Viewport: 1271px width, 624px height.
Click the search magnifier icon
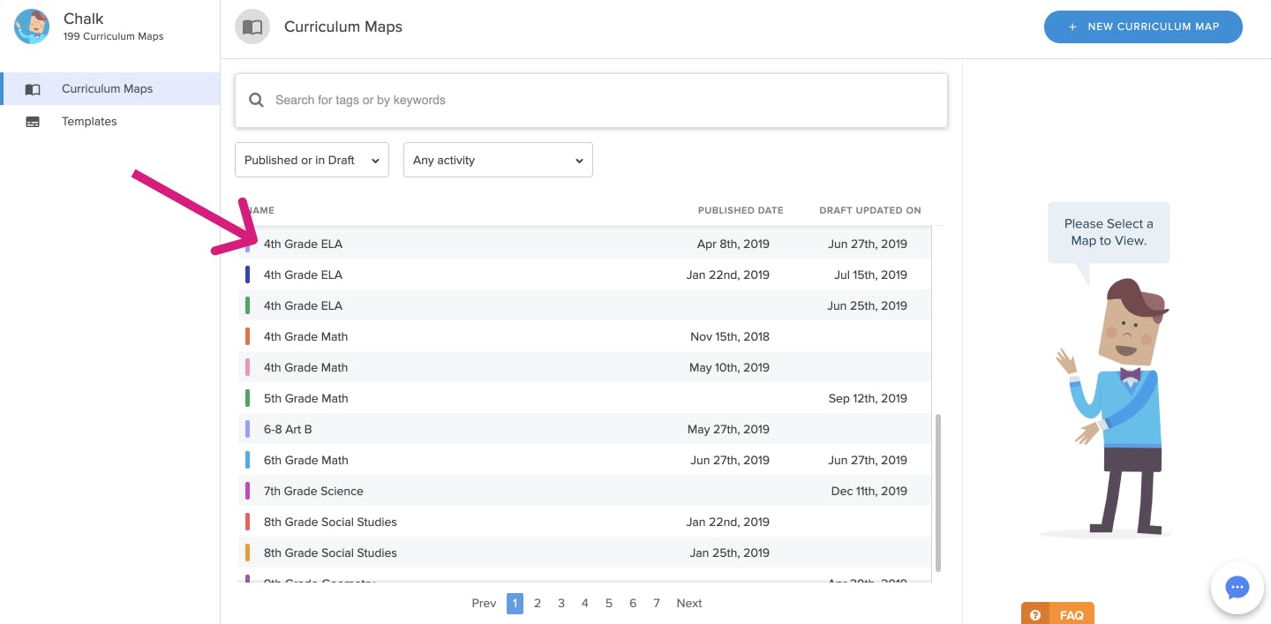point(257,101)
